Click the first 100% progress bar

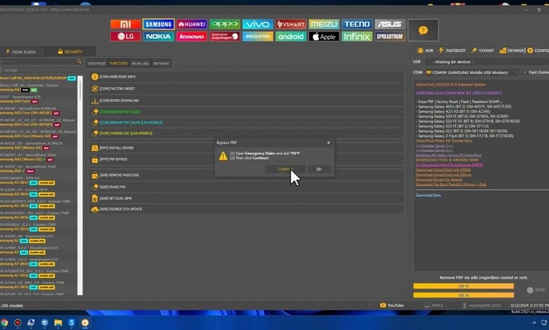[x=463, y=286]
